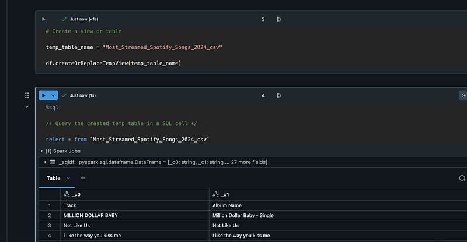Image resolution: width=467 pixels, height=242 pixels.
Task: Click cell number 3 label
Action: pyautogui.click(x=263, y=19)
